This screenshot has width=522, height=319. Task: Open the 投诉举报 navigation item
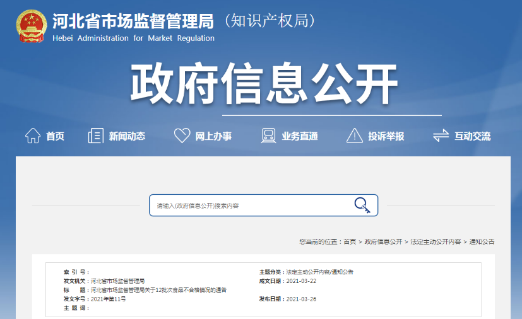pos(386,136)
